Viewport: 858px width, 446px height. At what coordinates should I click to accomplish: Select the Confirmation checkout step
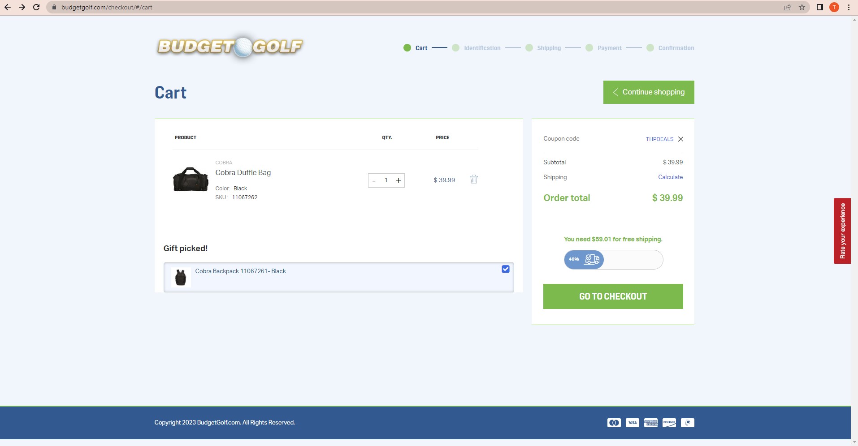[671, 48]
